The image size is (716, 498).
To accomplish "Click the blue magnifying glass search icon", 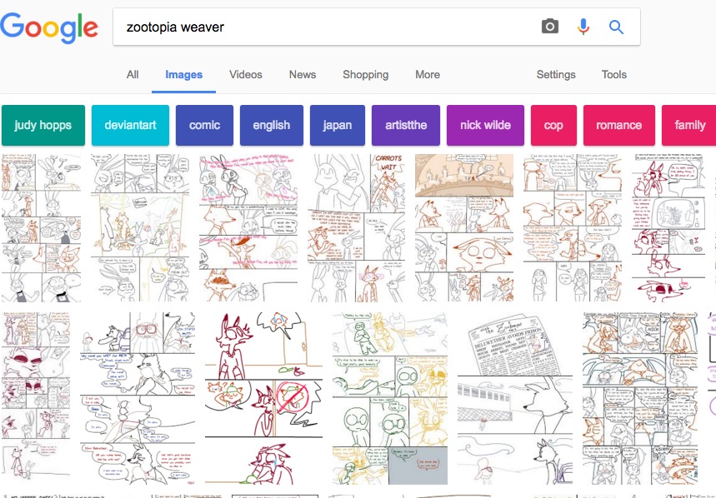I will 616,27.
